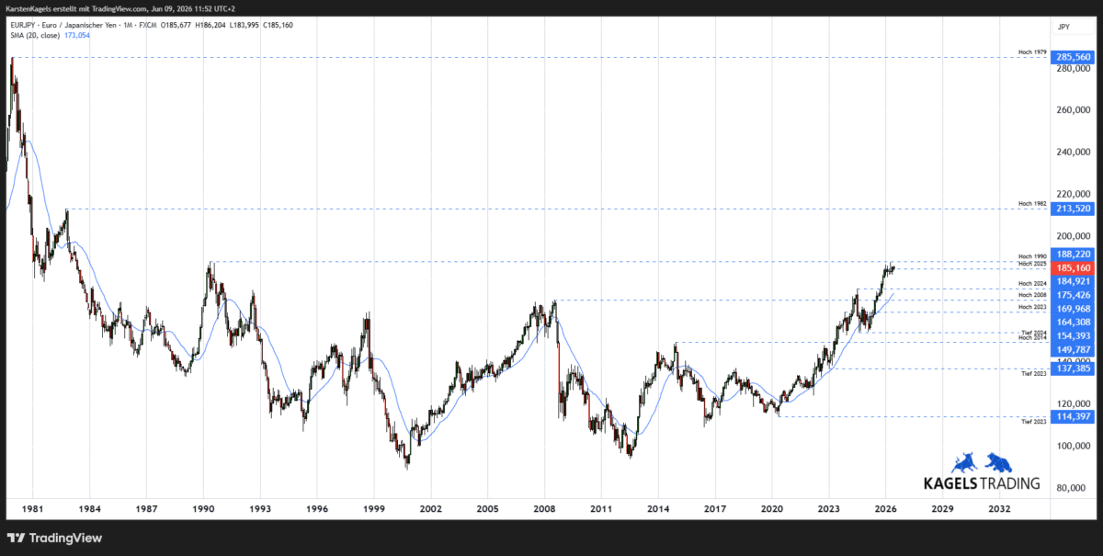Click the 2020 time axis label
The height and width of the screenshot is (556, 1103).
point(772,508)
